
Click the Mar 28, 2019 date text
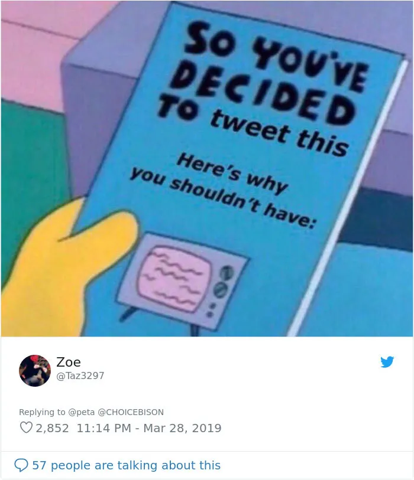pos(183,428)
